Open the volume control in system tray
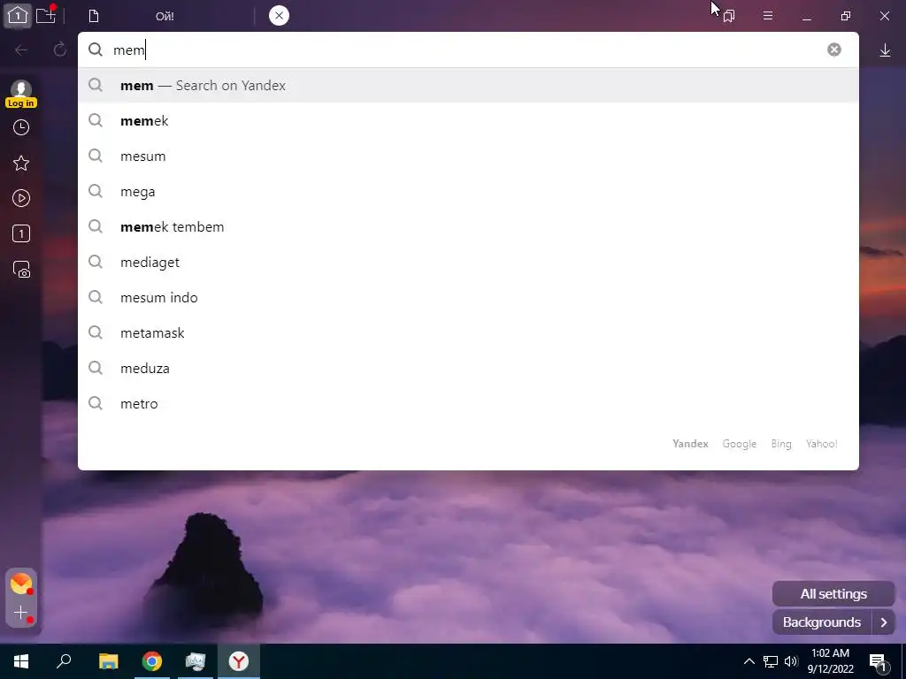The width and height of the screenshot is (906, 679). point(791,661)
